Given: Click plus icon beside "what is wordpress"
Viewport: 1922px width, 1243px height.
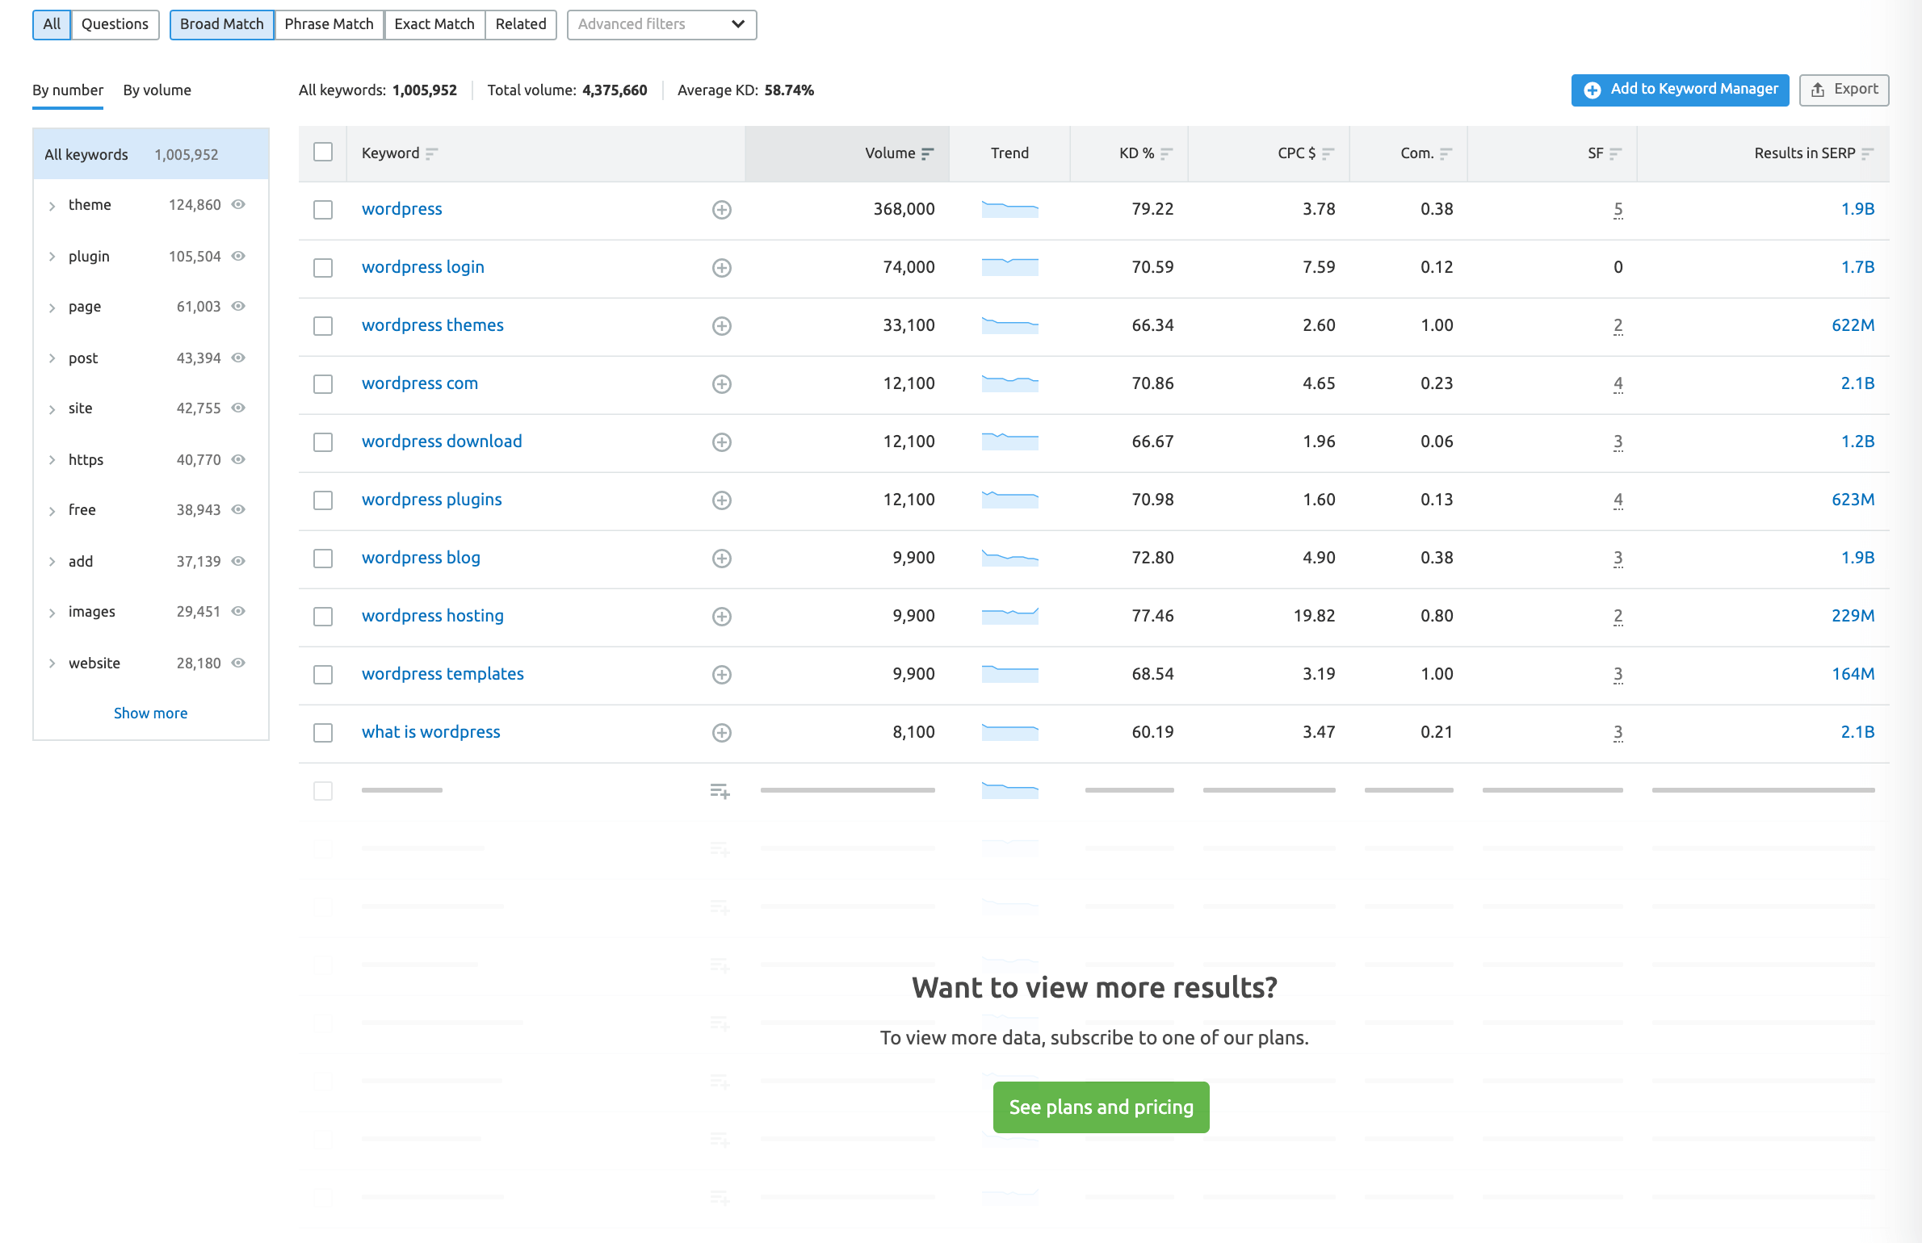Looking at the screenshot, I should 721,732.
